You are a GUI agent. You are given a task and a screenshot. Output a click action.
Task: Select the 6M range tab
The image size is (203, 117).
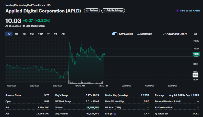(32, 34)
